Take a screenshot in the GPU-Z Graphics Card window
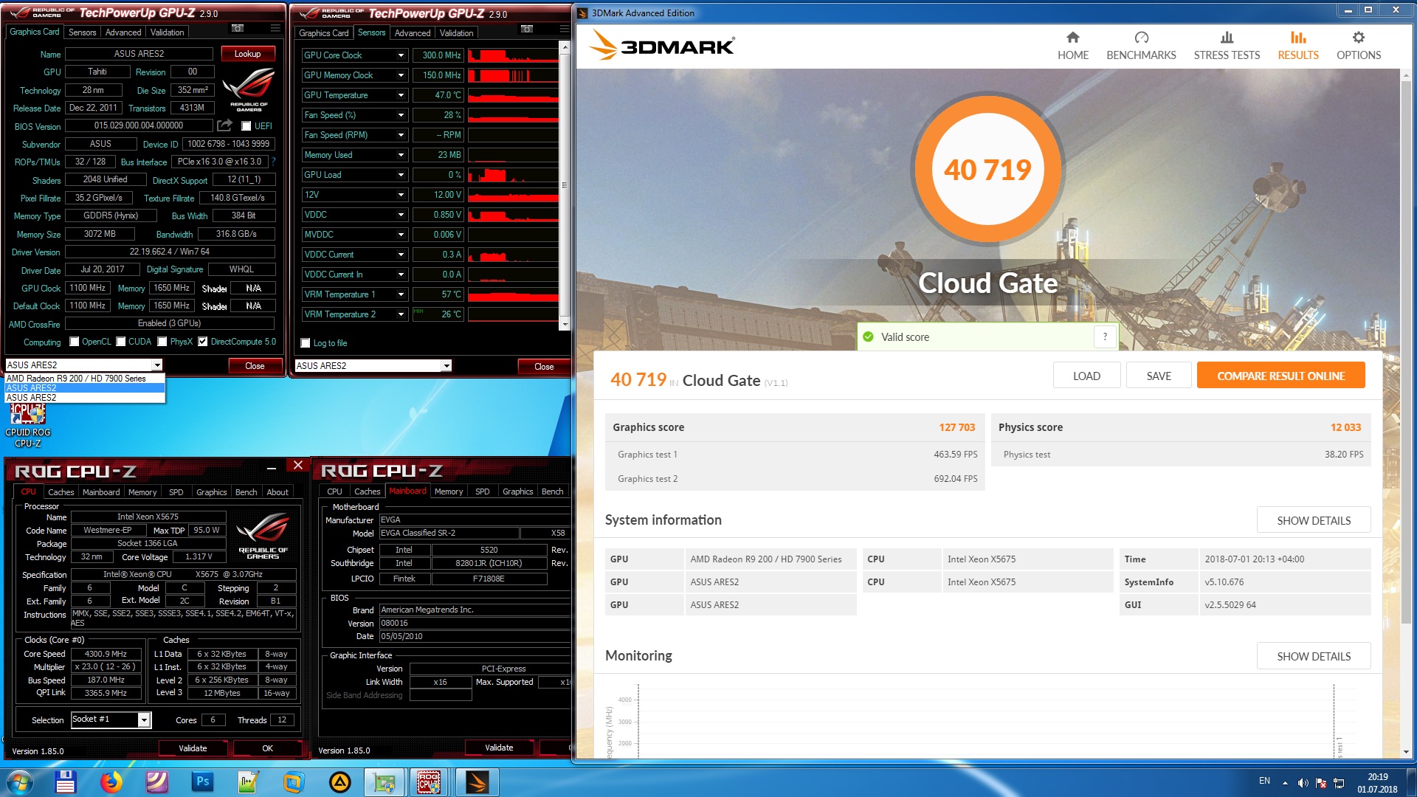Screen dimensions: 1417x797 click(x=238, y=28)
